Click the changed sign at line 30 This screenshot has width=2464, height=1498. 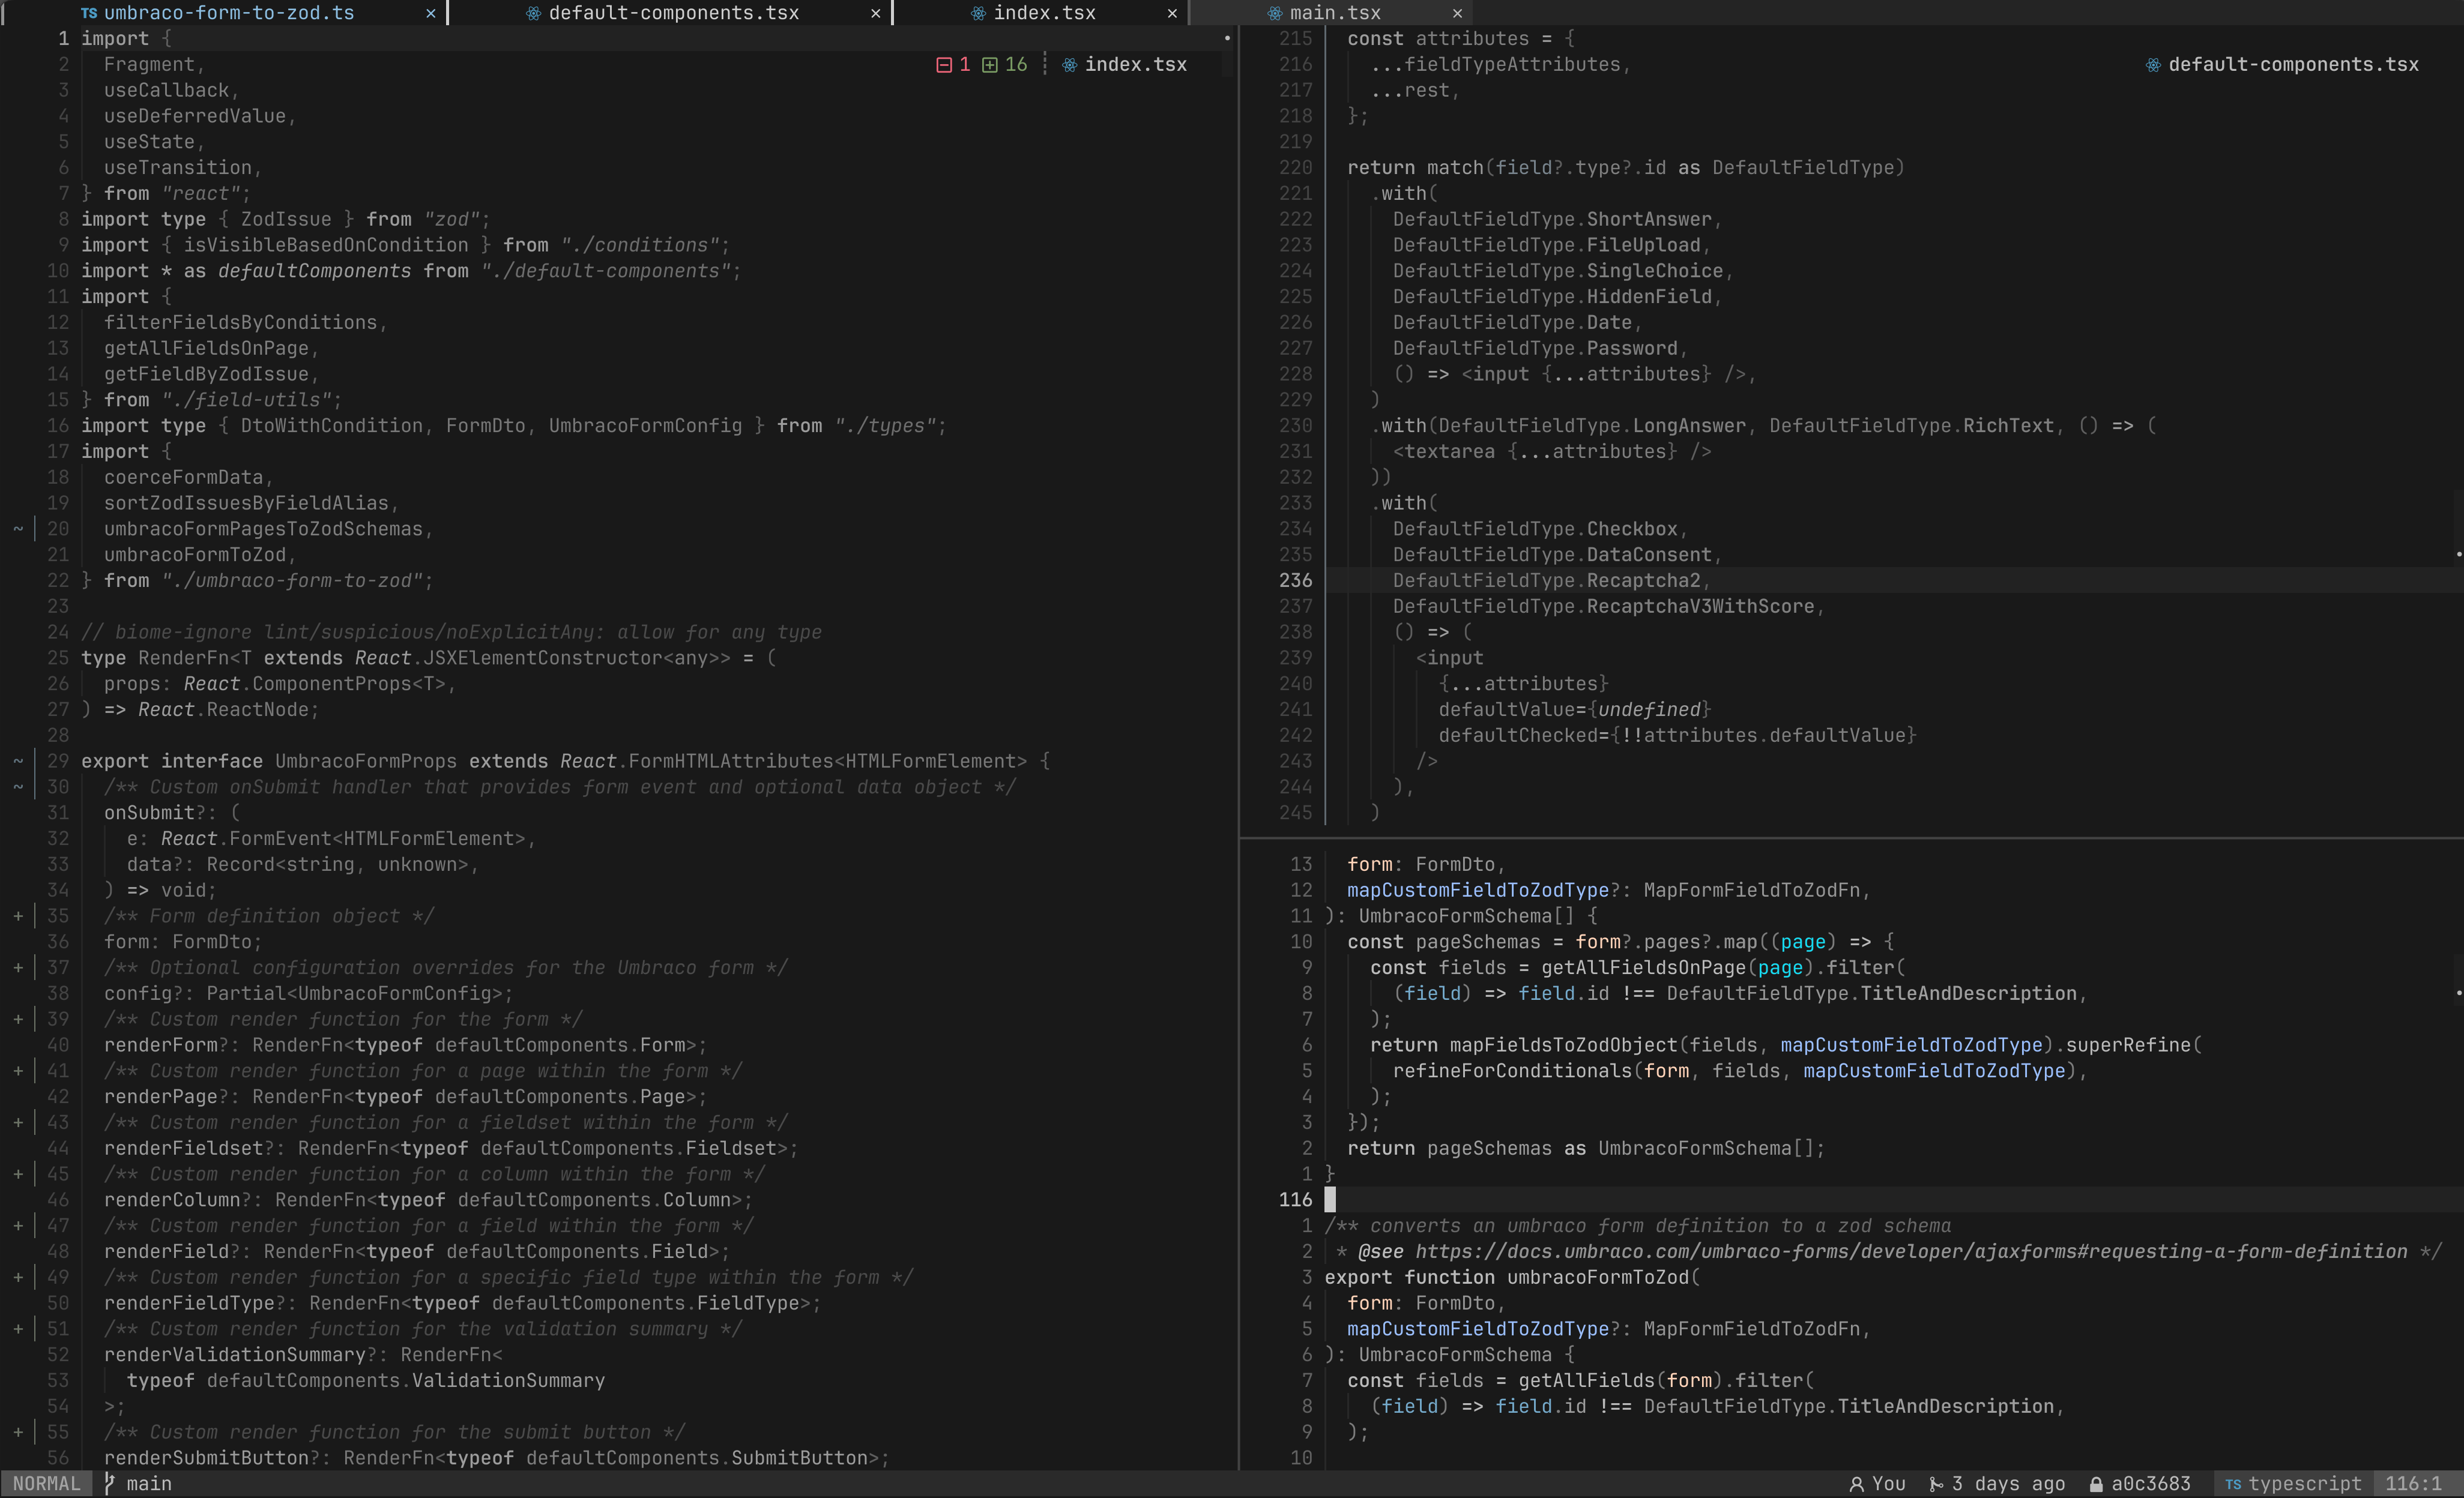coord(18,787)
